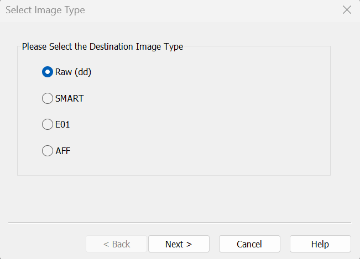
Task: Click the 'SMART' label text
Action: point(70,98)
